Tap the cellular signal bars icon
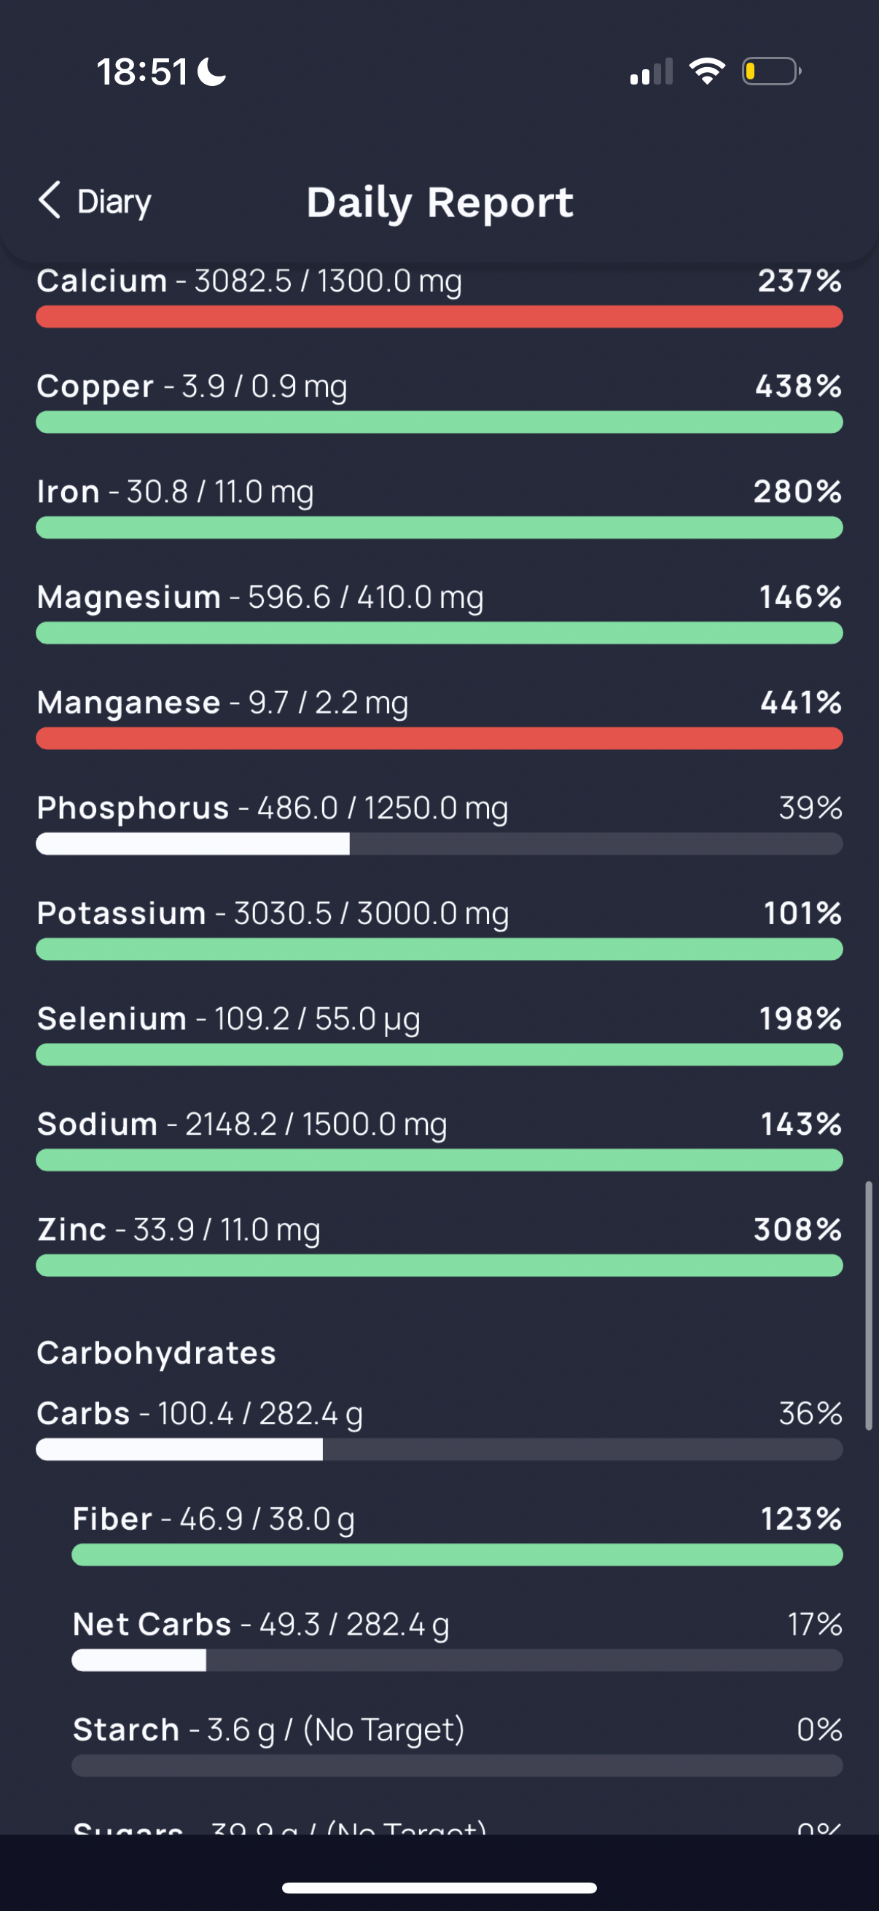This screenshot has height=1911, width=879. coord(652,72)
